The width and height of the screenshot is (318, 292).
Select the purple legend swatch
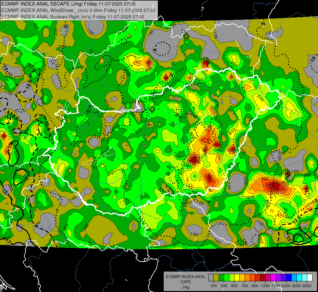tap(279, 277)
